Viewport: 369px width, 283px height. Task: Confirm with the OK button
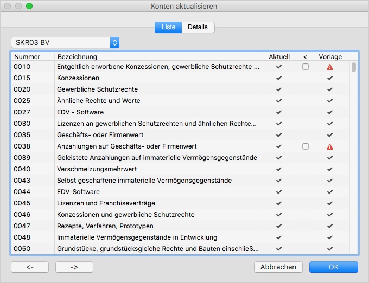[x=333, y=267]
